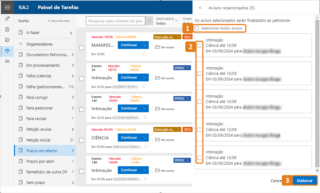Select the scales of justice sidebar icon
320x193 pixels.
tap(7, 51)
